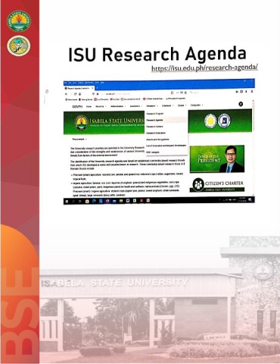Image resolution: width=280 pixels, height=364 pixels.
Task: Open Firefox from the taskbar
Action: coord(107,201)
